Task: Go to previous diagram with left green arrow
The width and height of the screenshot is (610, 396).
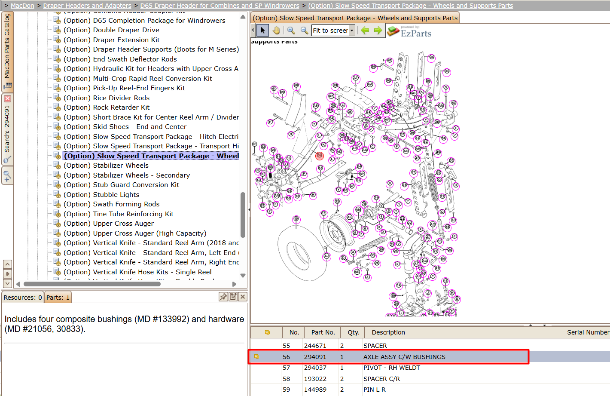Action: tap(365, 31)
